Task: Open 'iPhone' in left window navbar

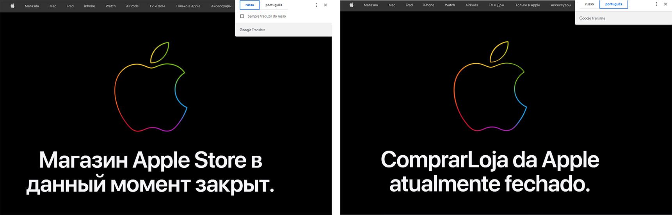Action: coord(89,6)
